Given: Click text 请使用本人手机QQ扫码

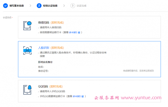Looking at the screenshot, I should coord(52,91).
